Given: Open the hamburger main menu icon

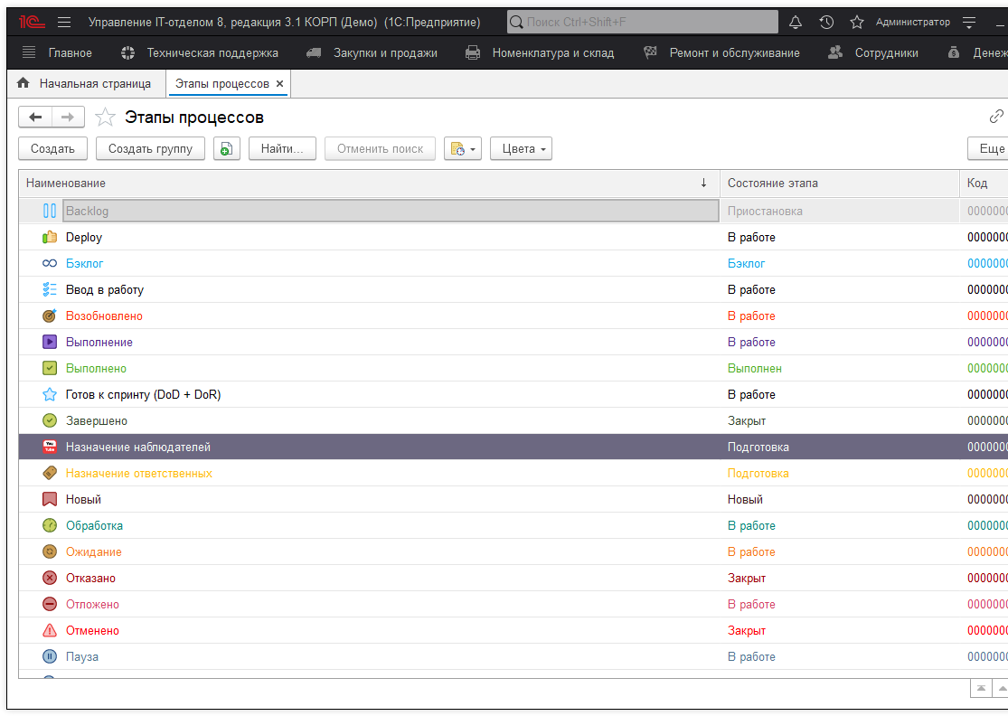Looking at the screenshot, I should click(x=63, y=22).
